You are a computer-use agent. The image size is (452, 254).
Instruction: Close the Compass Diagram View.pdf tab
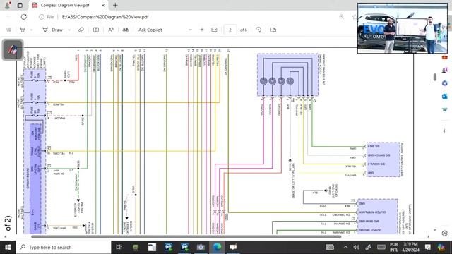(103, 5)
